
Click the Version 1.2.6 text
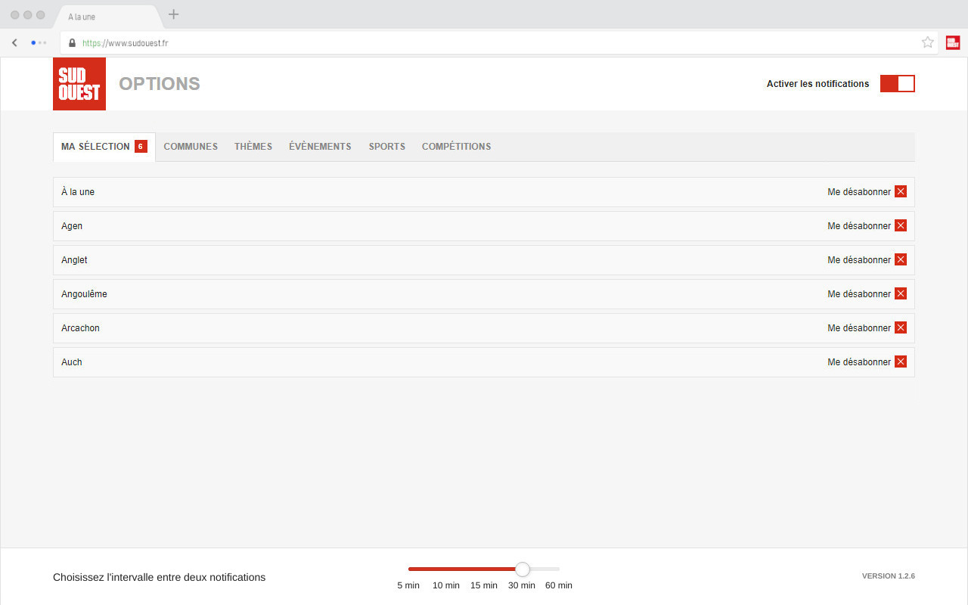coord(889,576)
